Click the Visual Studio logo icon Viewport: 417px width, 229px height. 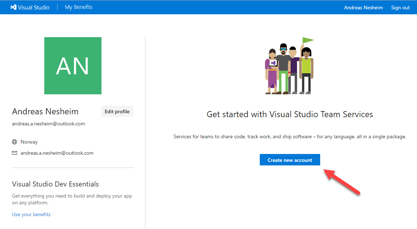13,7
